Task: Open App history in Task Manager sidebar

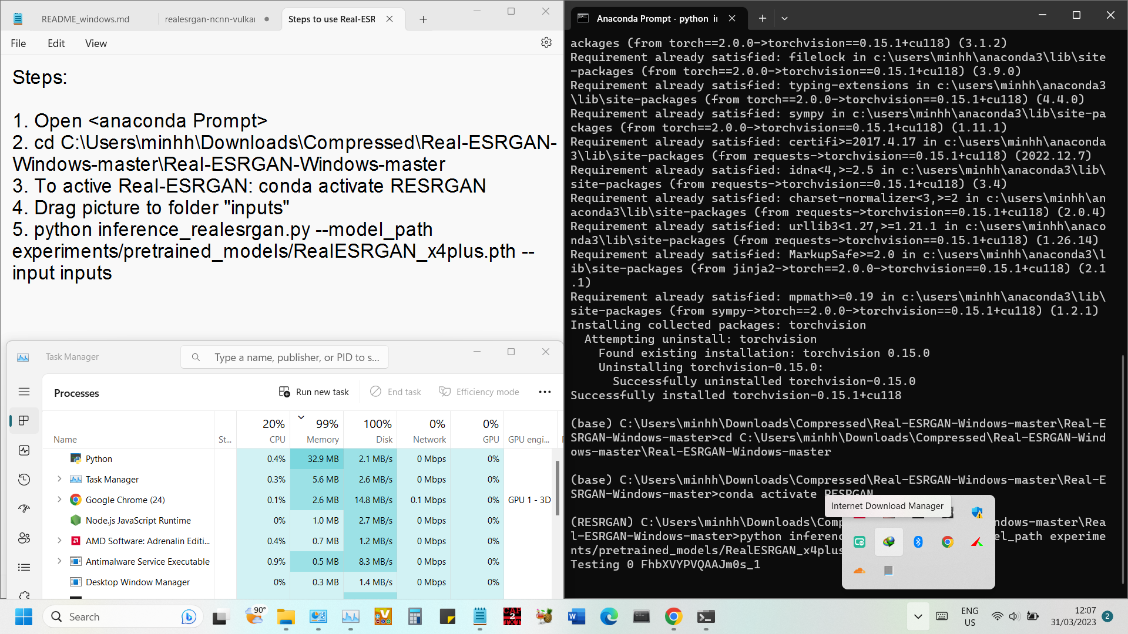Action: [23, 480]
